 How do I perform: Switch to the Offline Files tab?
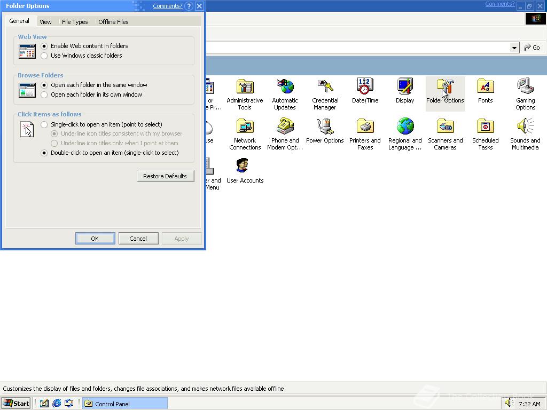pos(113,21)
